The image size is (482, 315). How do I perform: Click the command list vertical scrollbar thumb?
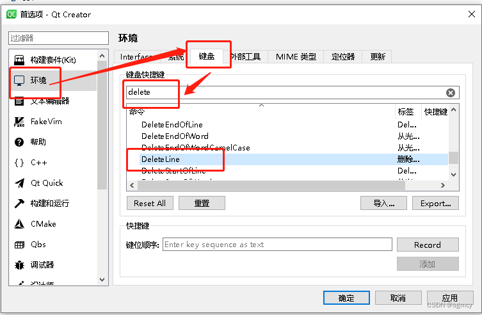coord(453,158)
